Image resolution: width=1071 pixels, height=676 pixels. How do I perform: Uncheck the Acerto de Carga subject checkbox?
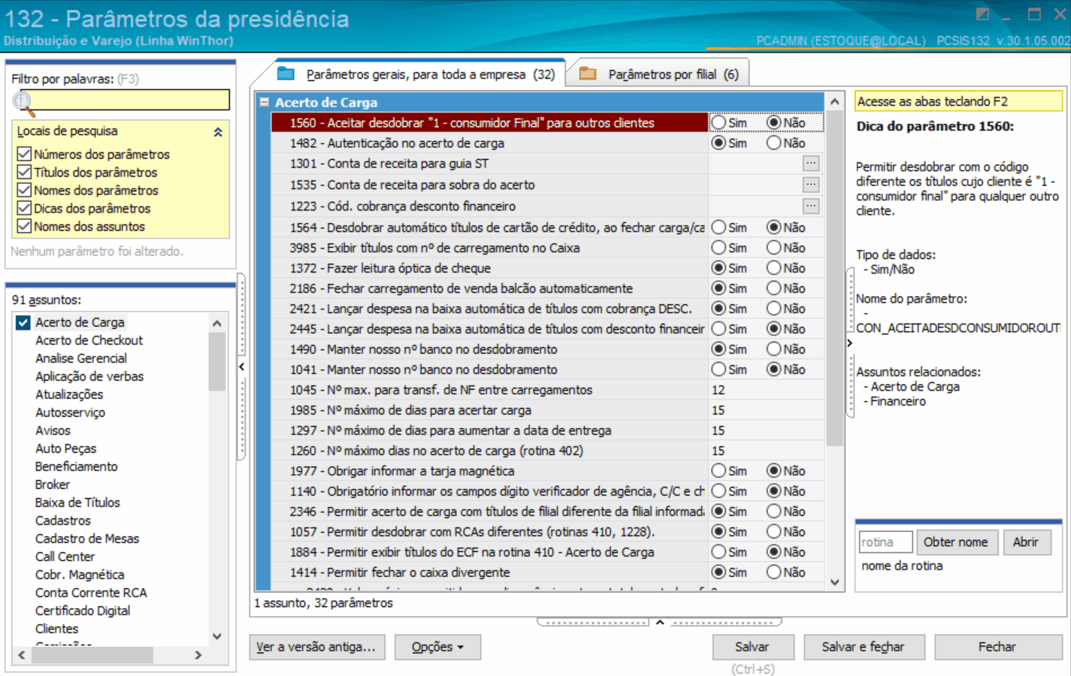[x=23, y=322]
